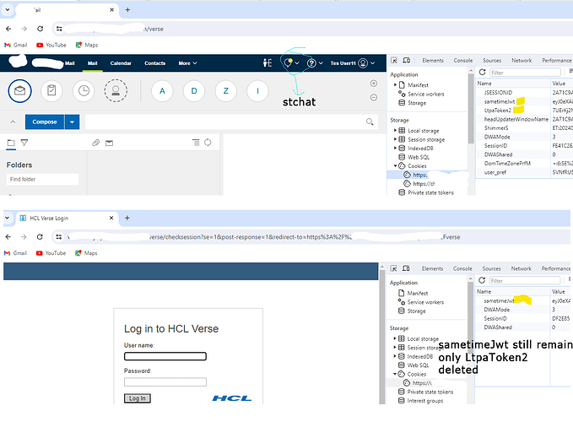Click the dashed add-person contact circle
The width and height of the screenshot is (573, 422).
tap(116, 90)
